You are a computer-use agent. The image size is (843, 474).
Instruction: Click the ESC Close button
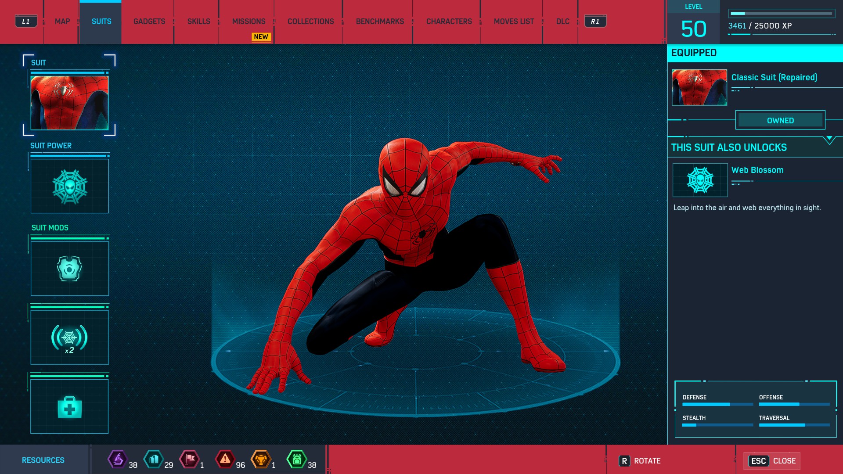pos(772,461)
